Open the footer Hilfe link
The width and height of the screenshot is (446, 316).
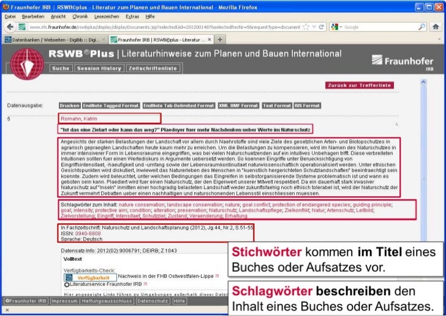coord(179,301)
